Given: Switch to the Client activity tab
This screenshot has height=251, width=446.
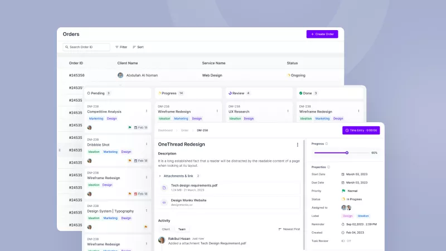Looking at the screenshot, I should point(166,229).
